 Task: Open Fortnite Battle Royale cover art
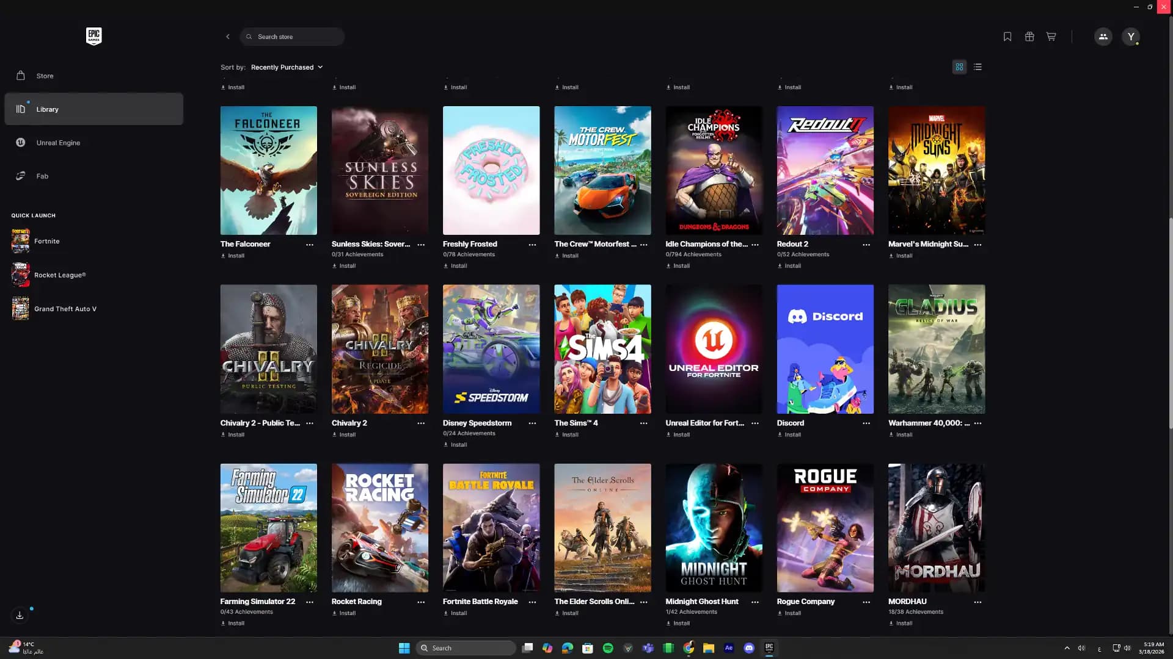click(491, 528)
